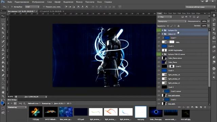Hide the Слой 6 layer

tap(159, 46)
